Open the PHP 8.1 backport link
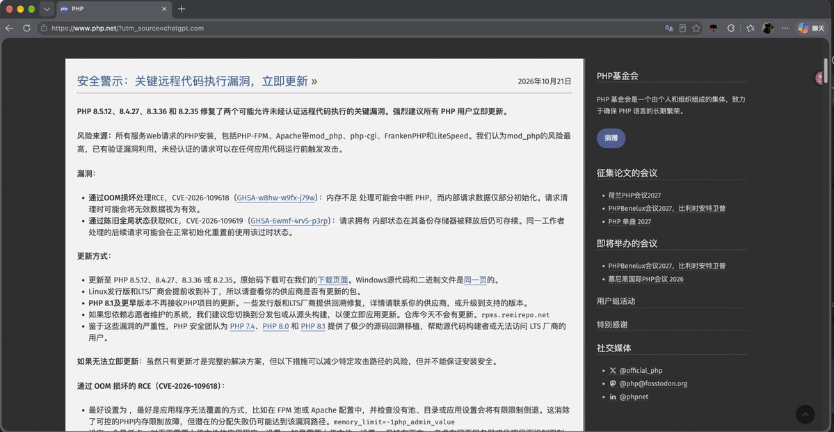Image resolution: width=834 pixels, height=432 pixels. click(x=313, y=326)
